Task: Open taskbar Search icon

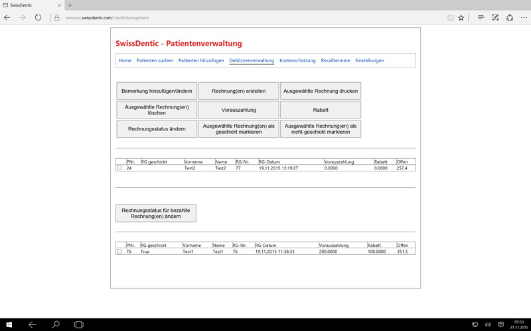Action: pyautogui.click(x=56, y=325)
